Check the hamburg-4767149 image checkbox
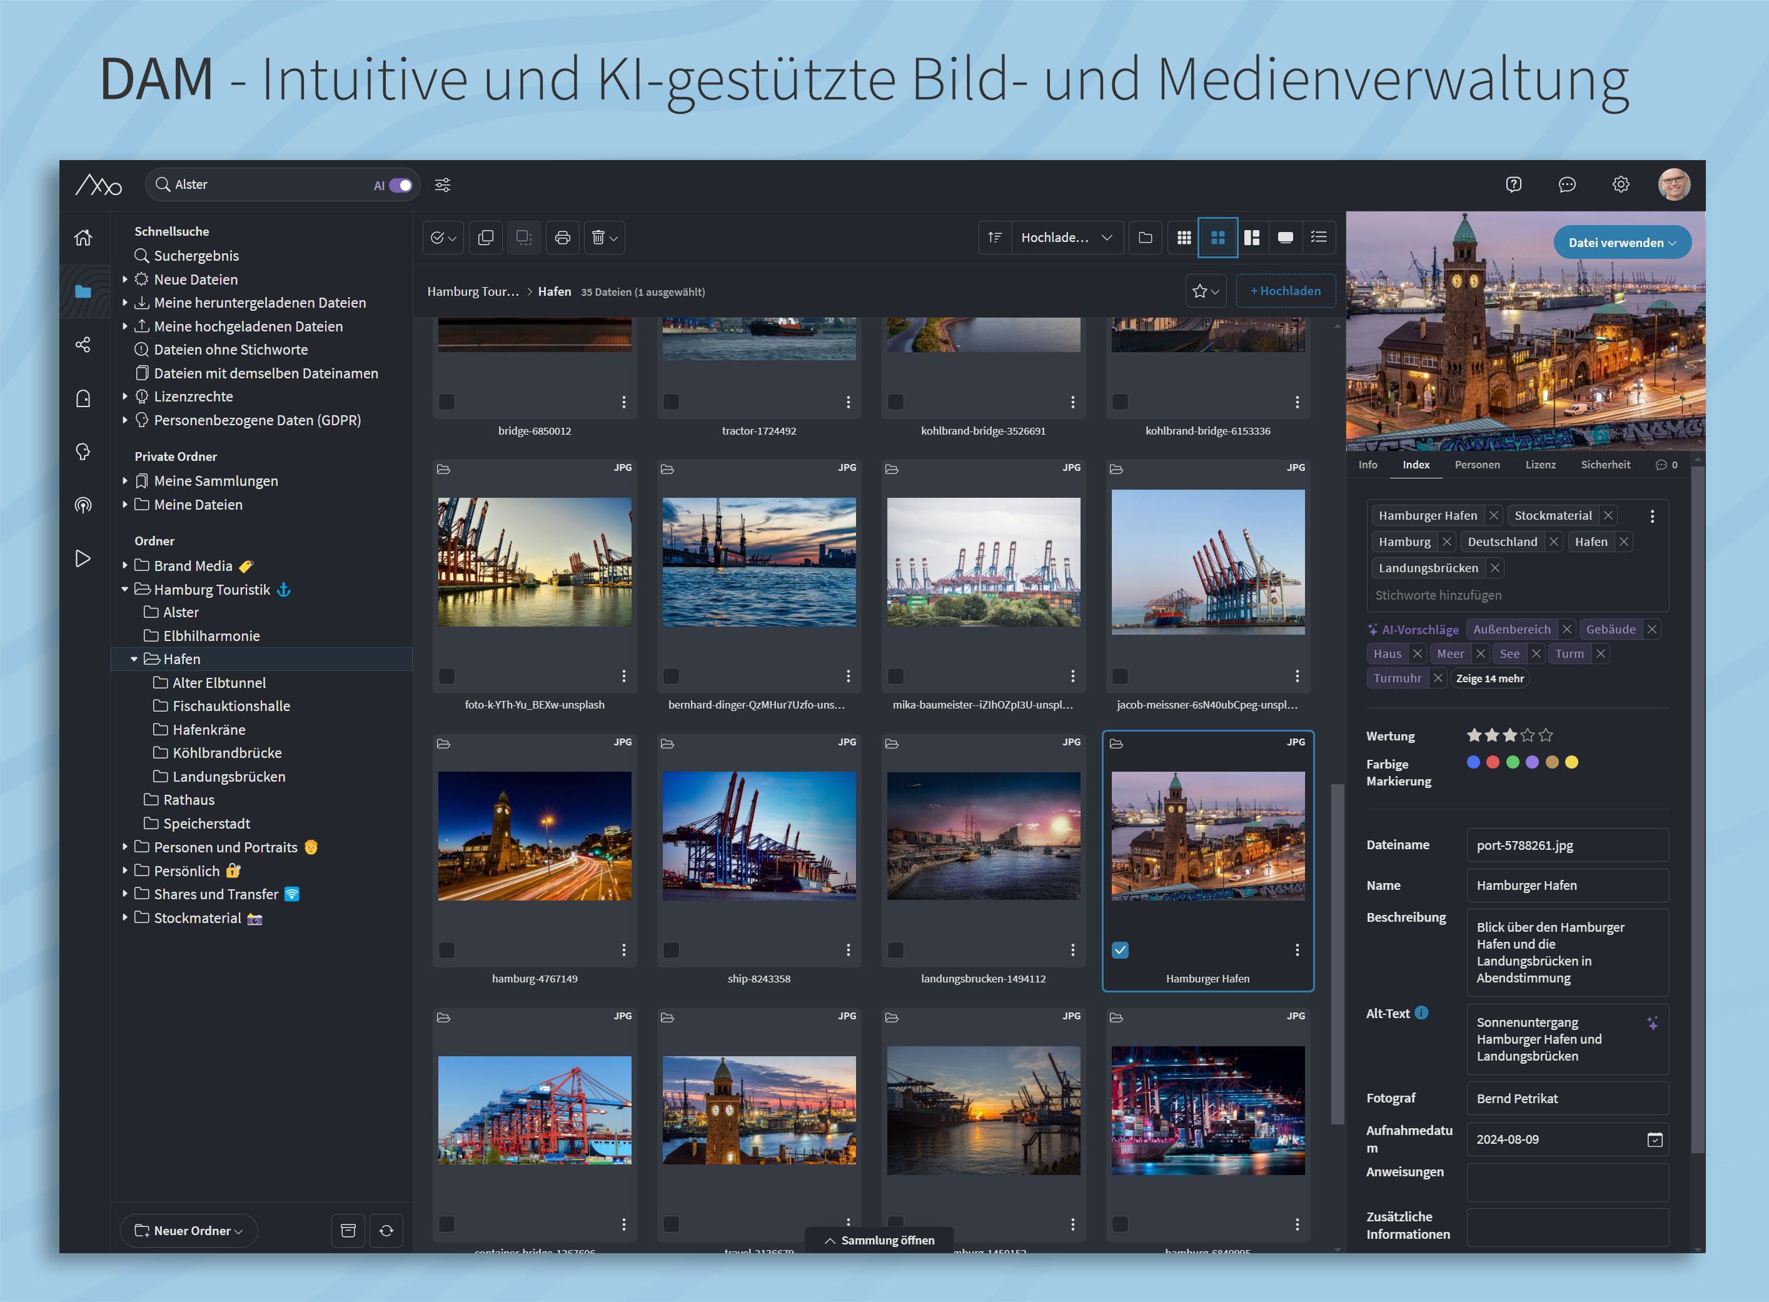1769x1302 pixels. [446, 950]
